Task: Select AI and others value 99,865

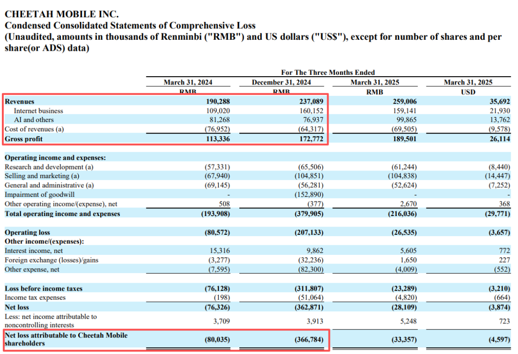Action: (406, 120)
